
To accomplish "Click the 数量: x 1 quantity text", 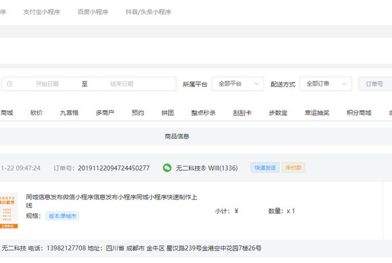I will click(282, 212).
